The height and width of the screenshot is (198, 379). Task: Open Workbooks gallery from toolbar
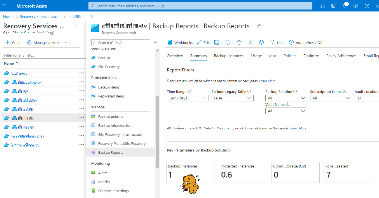[x=180, y=43]
